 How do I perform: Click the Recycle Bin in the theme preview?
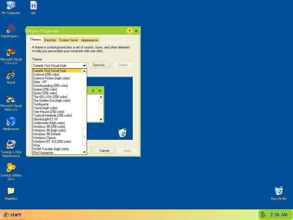122,133
